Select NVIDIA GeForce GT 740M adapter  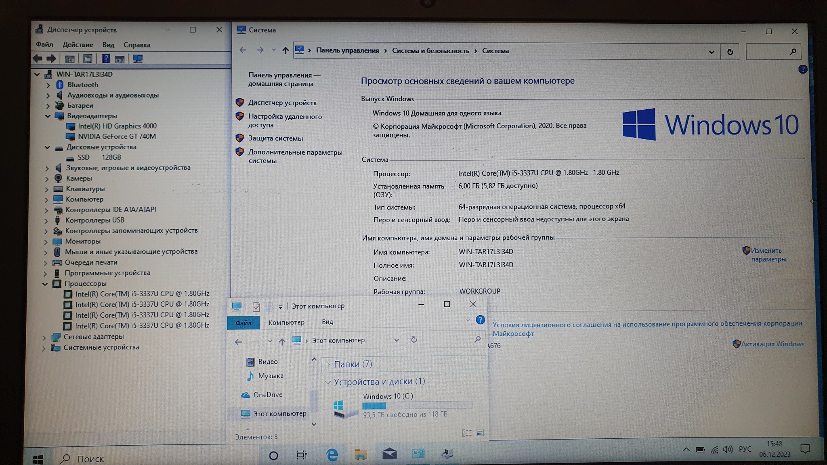click(x=117, y=136)
